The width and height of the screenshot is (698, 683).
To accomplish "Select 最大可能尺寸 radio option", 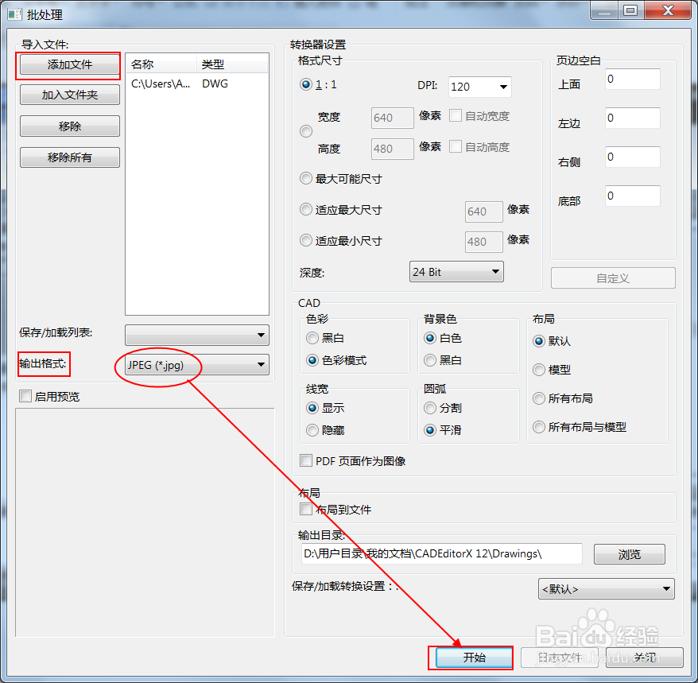I will [306, 178].
